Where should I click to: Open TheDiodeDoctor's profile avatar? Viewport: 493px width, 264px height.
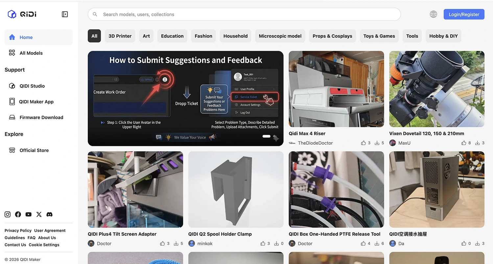pyautogui.click(x=292, y=143)
